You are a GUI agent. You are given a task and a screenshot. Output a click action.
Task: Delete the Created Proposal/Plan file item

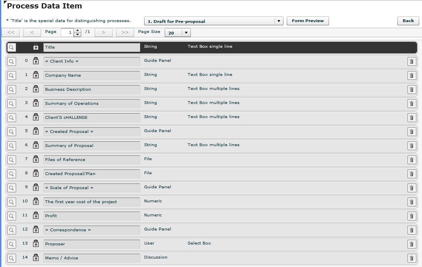[412, 174]
